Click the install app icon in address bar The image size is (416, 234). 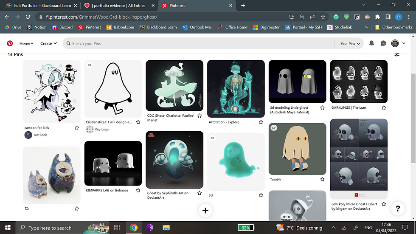[292, 17]
